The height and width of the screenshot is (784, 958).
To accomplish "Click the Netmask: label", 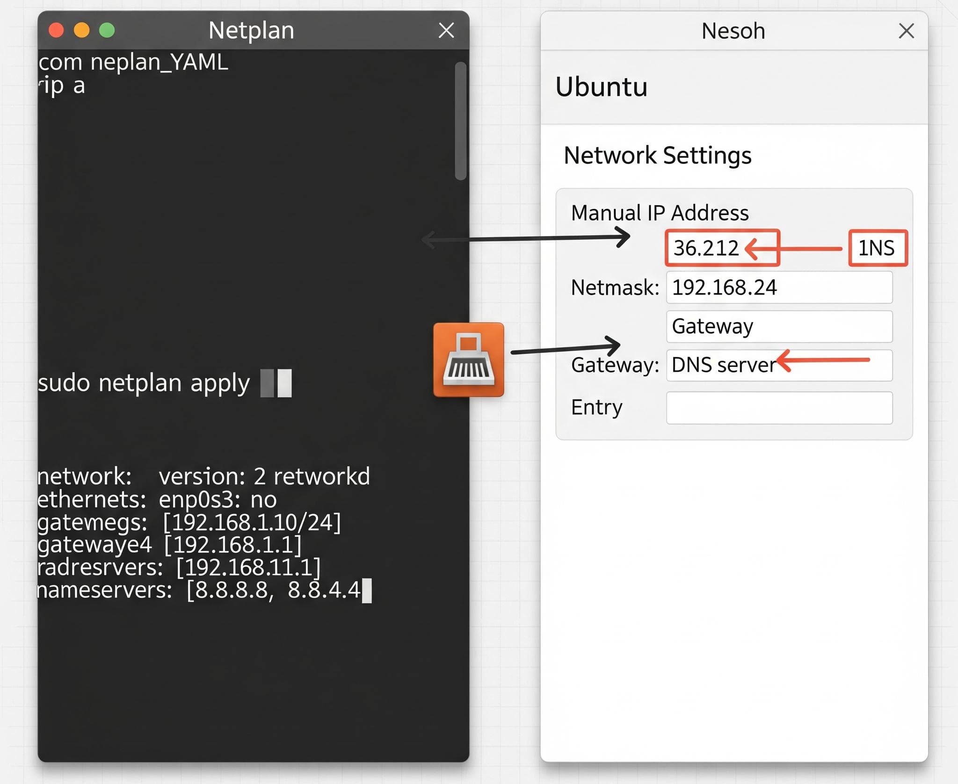I will coord(615,288).
